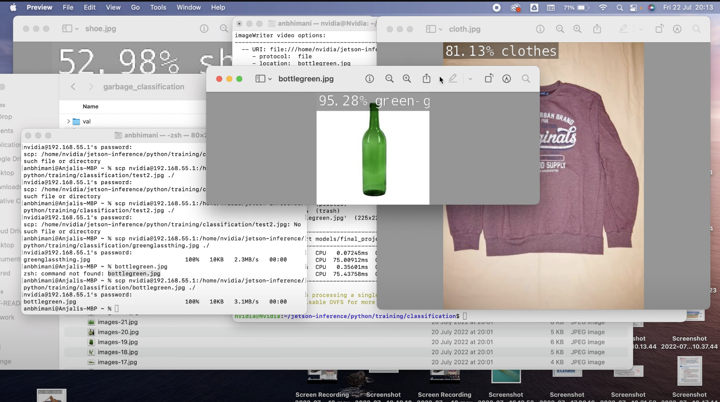
Task: Open the Apple menu
Action: tap(13, 7)
